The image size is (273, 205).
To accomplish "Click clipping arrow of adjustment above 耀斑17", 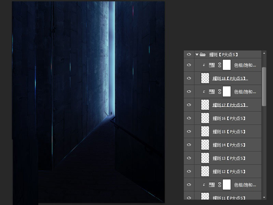I will [x=204, y=91].
